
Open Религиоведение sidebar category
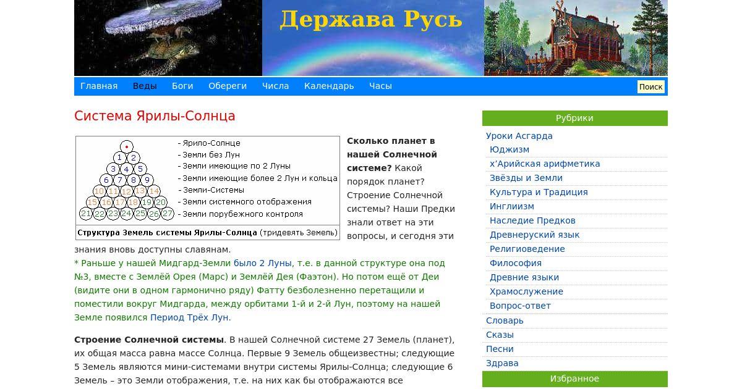[527, 249]
